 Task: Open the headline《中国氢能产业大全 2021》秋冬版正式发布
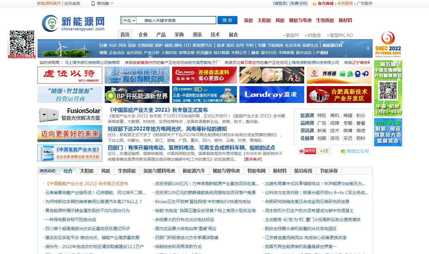(158, 110)
